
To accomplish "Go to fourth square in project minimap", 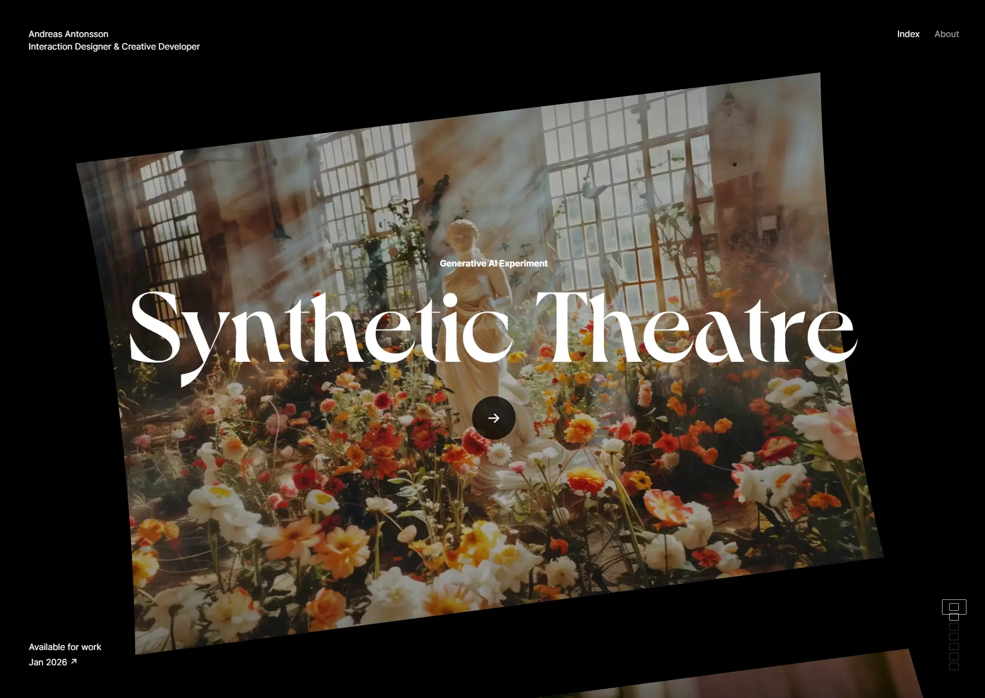I will coord(954,636).
